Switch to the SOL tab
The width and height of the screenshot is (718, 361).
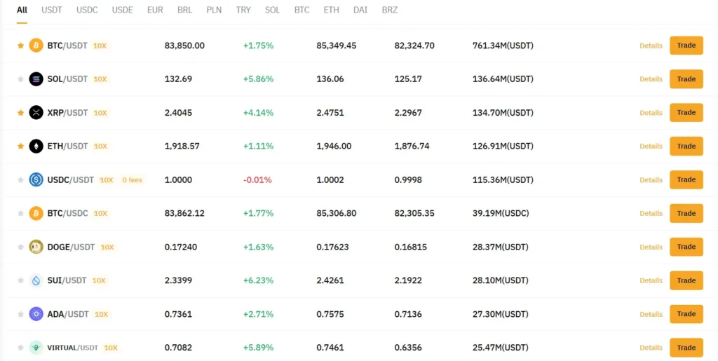point(273,10)
